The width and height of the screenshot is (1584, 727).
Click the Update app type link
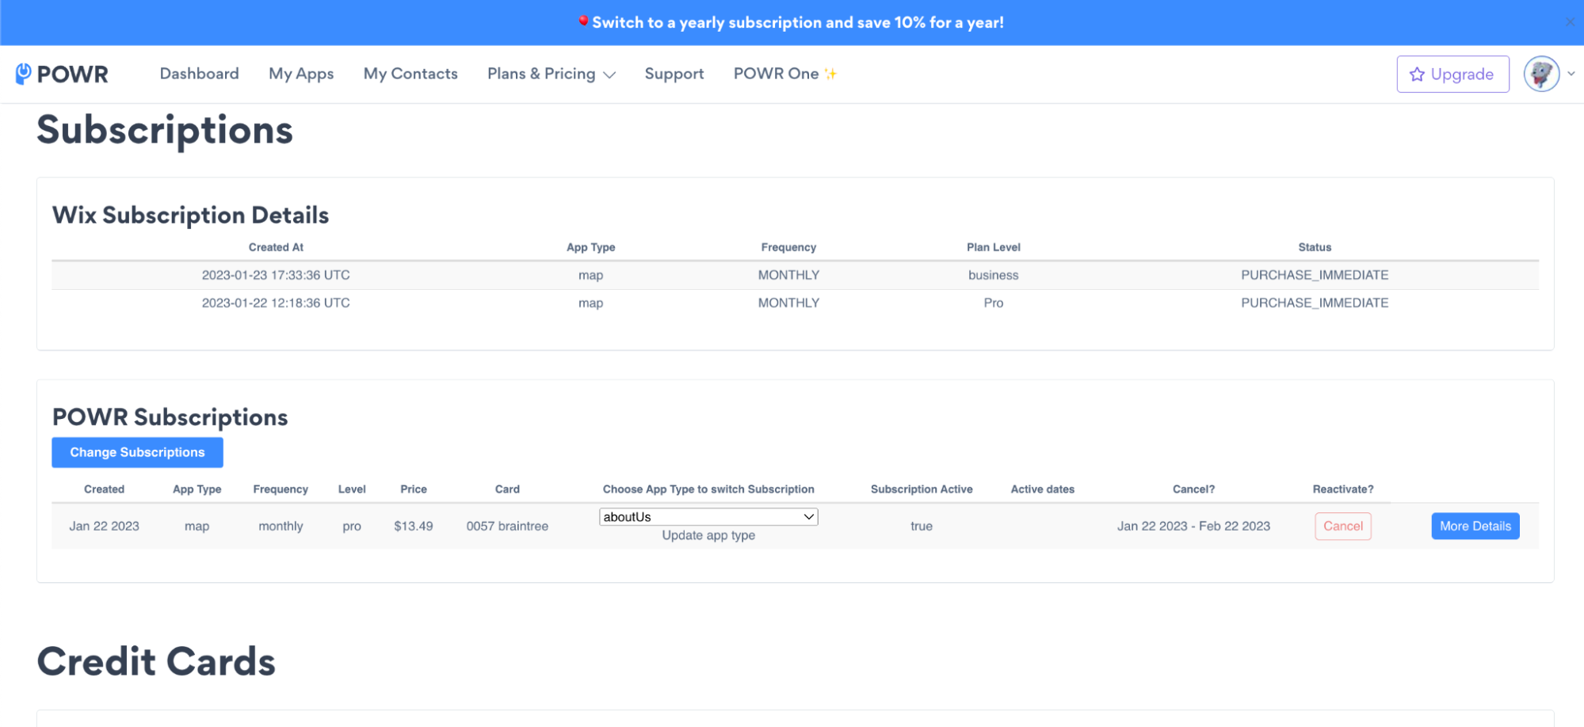pos(708,536)
